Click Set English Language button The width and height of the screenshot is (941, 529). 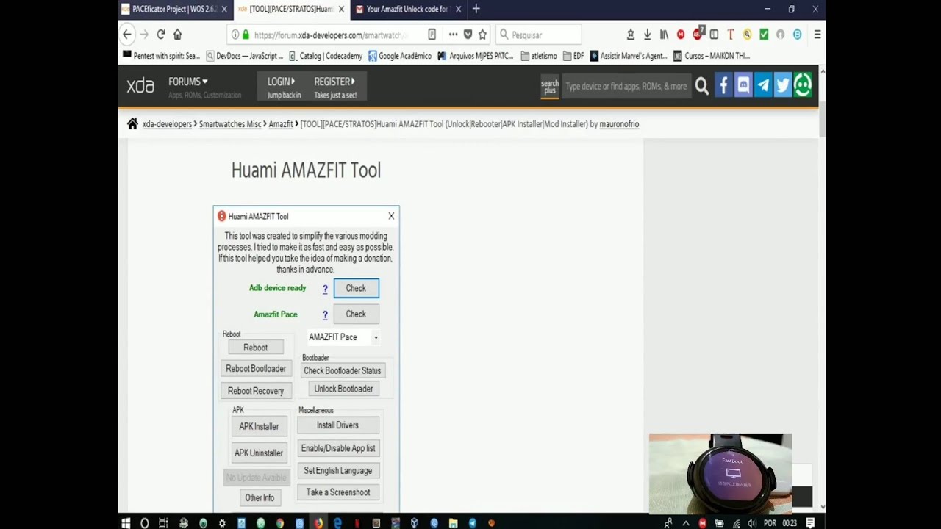(x=338, y=470)
